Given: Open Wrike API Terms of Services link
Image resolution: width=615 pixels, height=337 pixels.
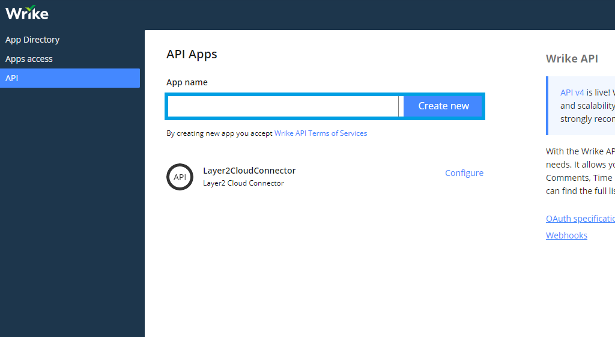Looking at the screenshot, I should point(321,133).
